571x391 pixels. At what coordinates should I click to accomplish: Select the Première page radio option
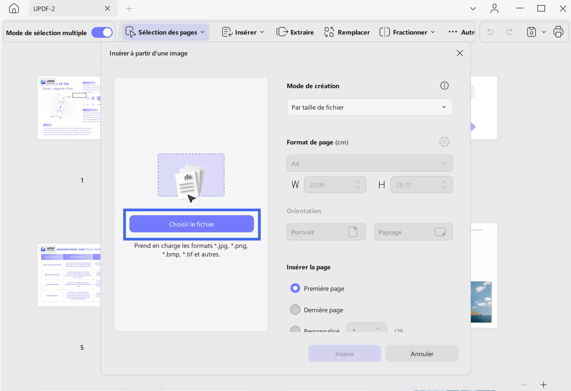click(x=295, y=288)
